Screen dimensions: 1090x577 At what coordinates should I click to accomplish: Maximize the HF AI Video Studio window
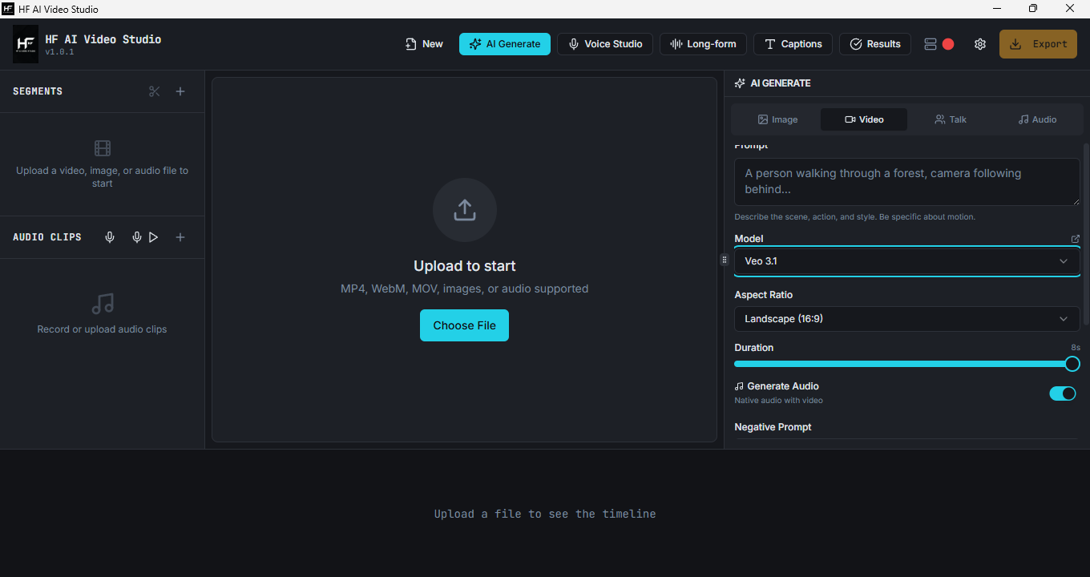pyautogui.click(x=1033, y=9)
